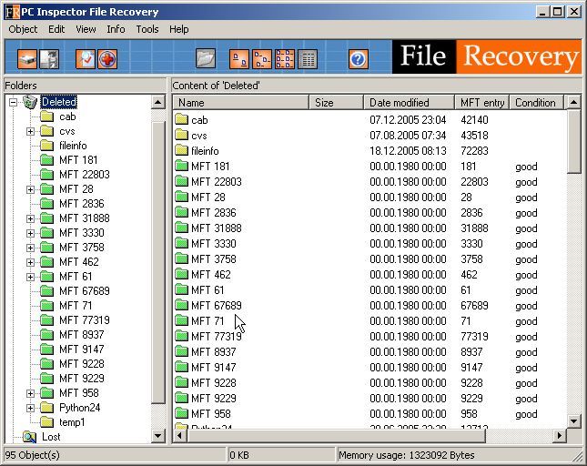Expand the MFT 3758 node in tree
The image size is (587, 466).
[30, 248]
